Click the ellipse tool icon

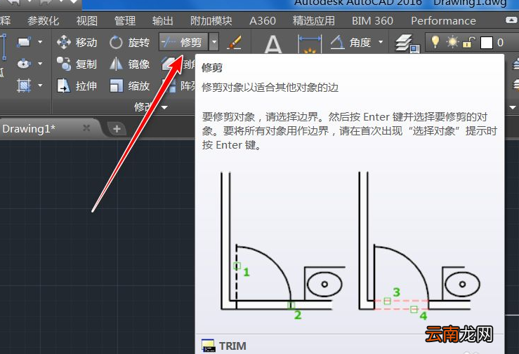pos(24,63)
